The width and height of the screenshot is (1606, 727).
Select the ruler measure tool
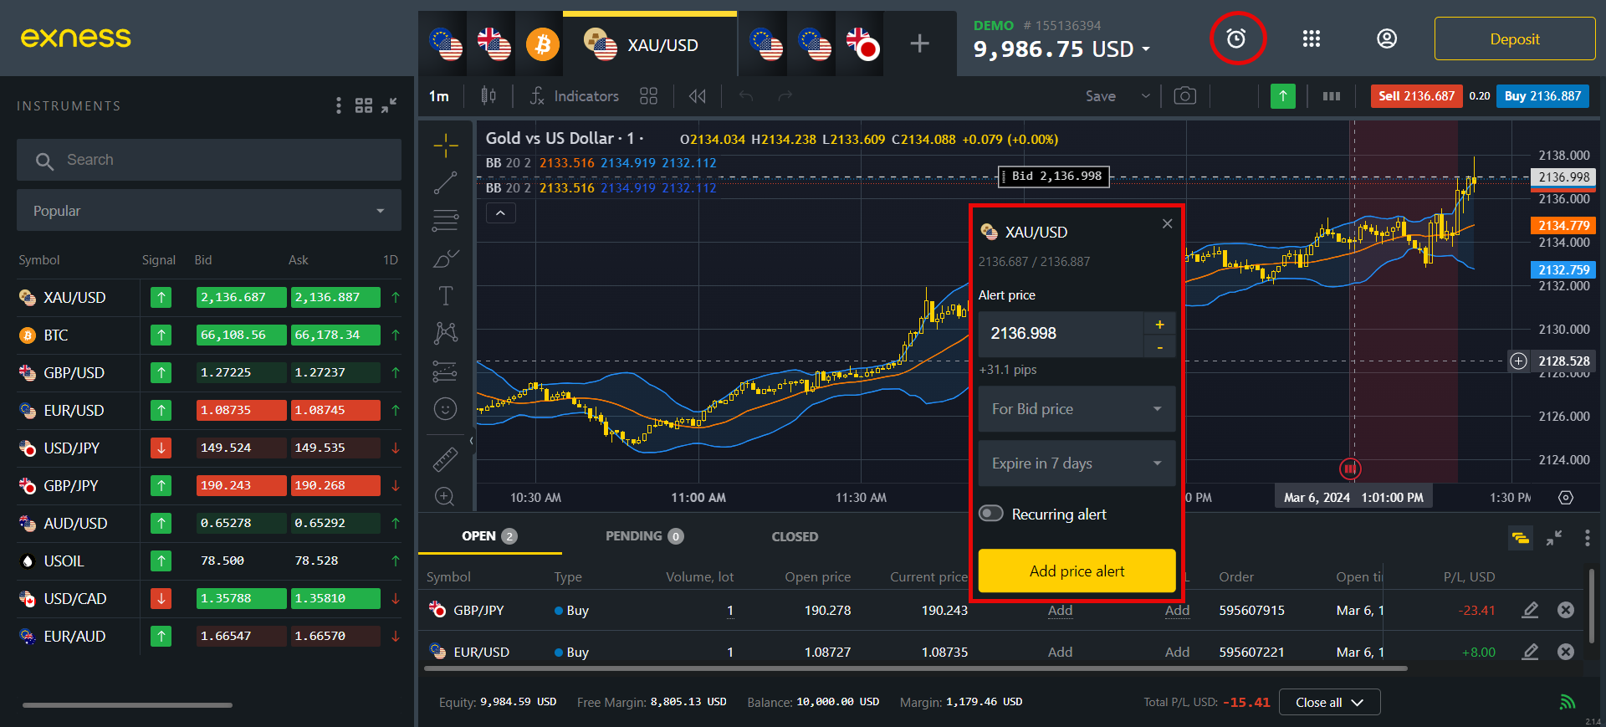click(x=446, y=458)
